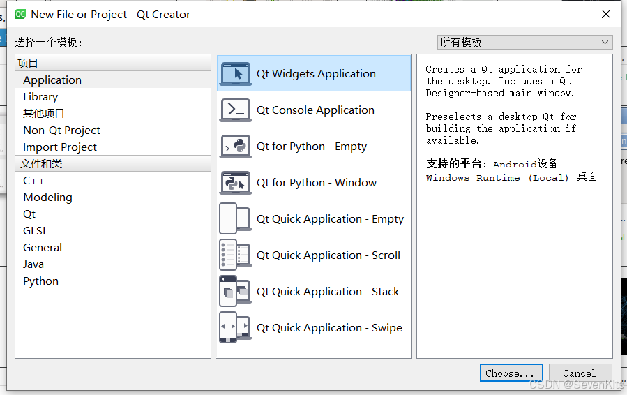Select Qt Quick Application - Swipe label

coord(329,328)
